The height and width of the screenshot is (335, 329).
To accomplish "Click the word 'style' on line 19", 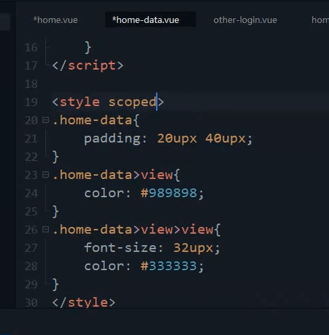I will tap(80, 102).
